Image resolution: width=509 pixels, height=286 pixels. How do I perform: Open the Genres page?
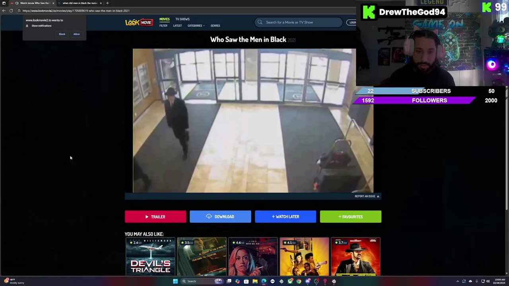click(x=215, y=26)
